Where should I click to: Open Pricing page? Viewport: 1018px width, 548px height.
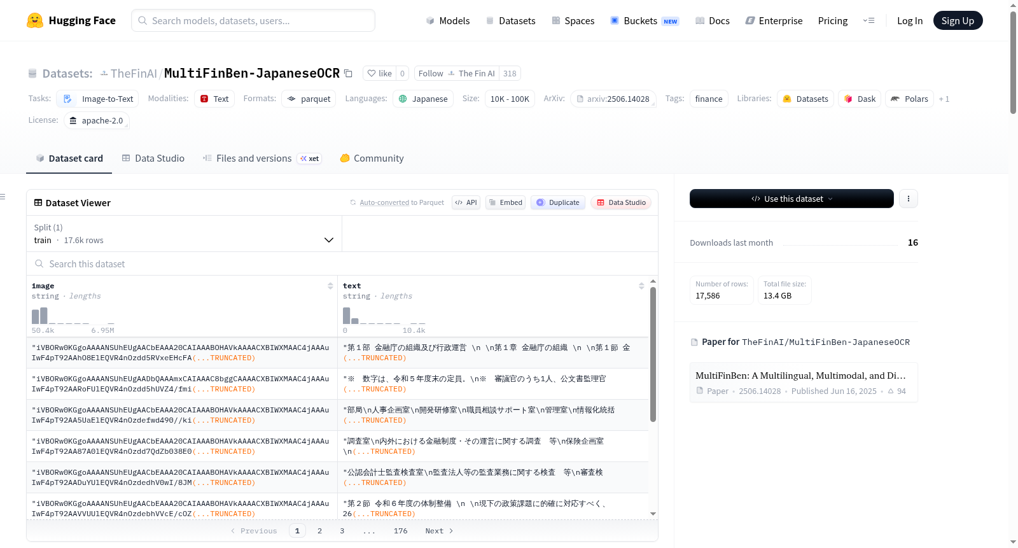pos(833,20)
